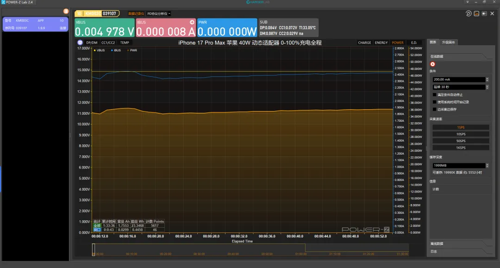
Task: Click the orange device list icon
Action: click(x=66, y=11)
